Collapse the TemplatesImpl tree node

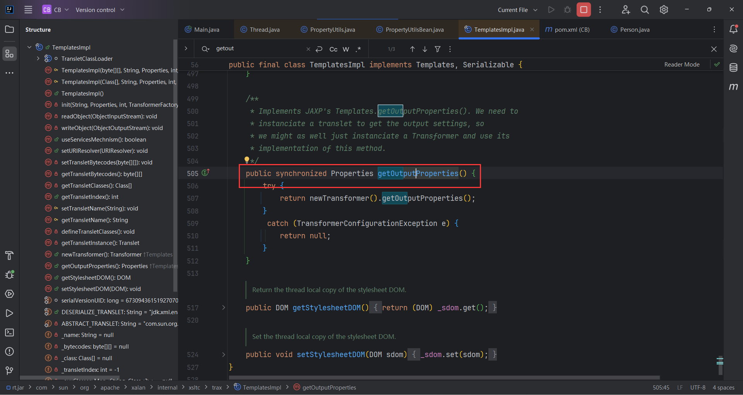29,47
